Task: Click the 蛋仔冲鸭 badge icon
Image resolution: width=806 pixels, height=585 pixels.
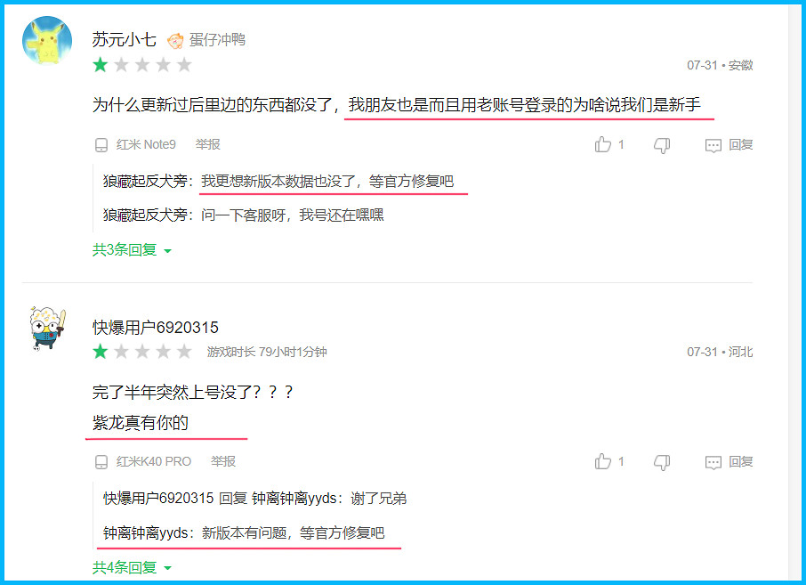Action: click(x=175, y=40)
